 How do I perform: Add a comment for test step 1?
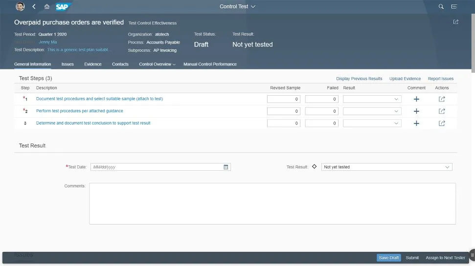[x=416, y=99]
